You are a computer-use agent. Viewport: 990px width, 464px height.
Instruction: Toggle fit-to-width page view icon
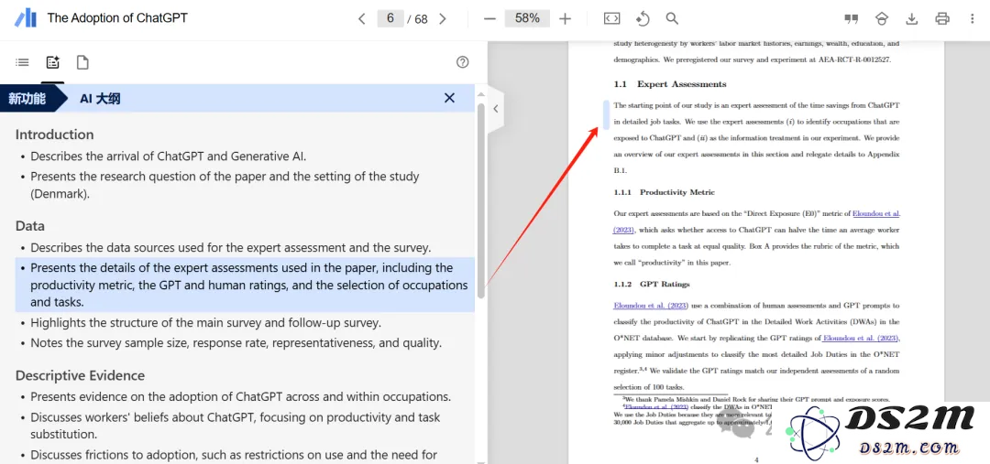[x=611, y=19]
